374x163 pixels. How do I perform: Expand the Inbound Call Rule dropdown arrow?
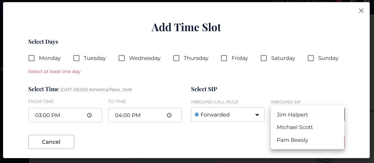pyautogui.click(x=257, y=115)
